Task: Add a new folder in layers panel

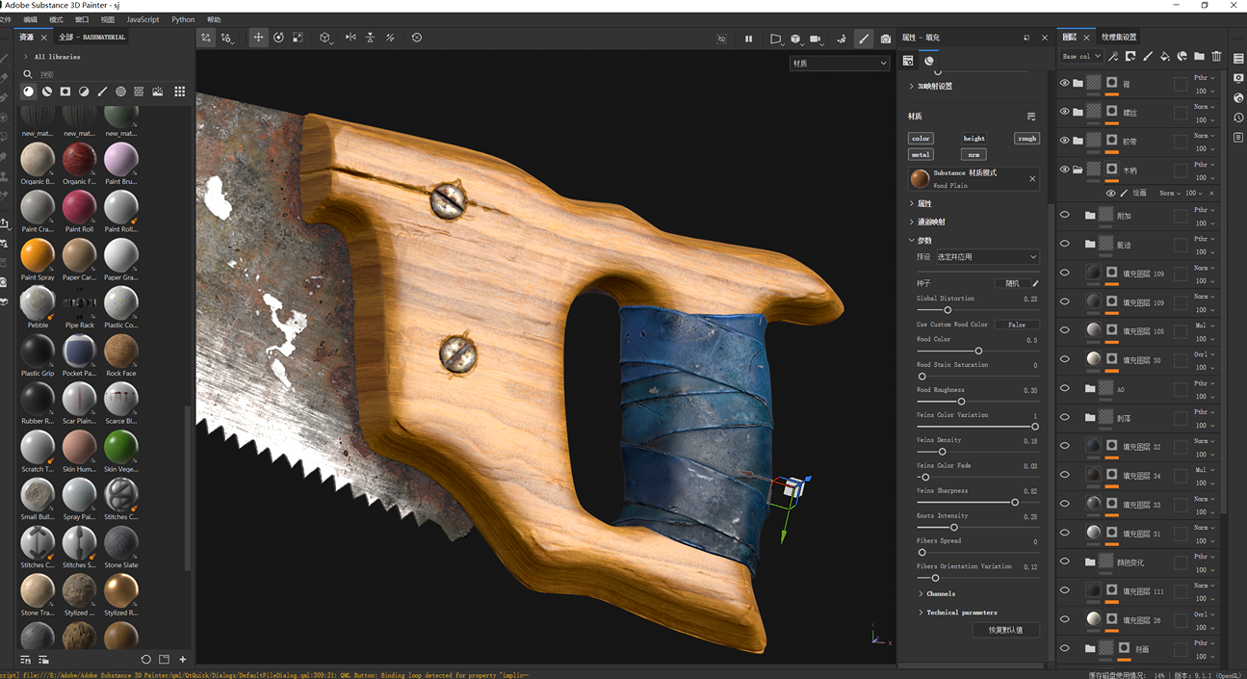Action: (x=1199, y=57)
